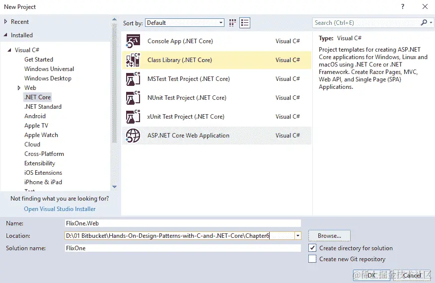Switch to medium icons list view

tap(245, 23)
